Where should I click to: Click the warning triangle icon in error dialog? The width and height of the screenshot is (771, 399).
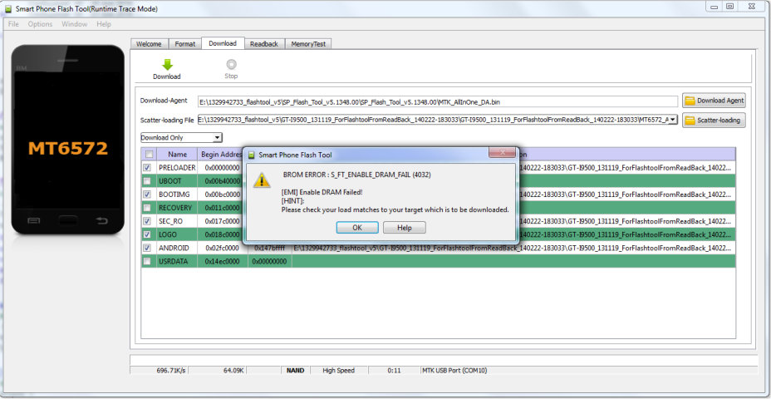click(x=262, y=180)
